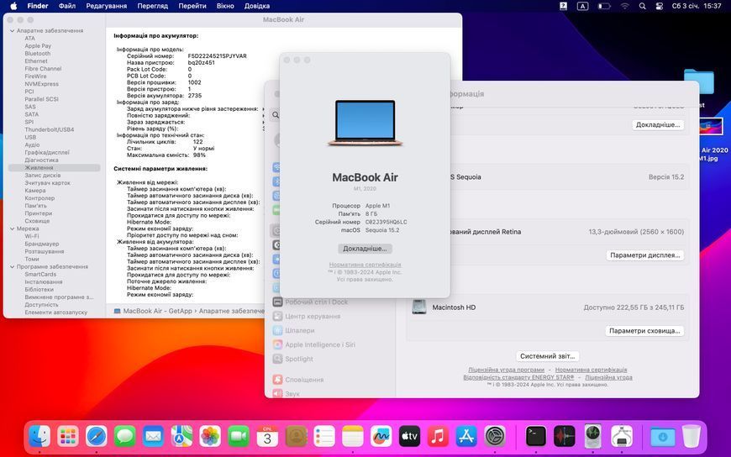Open the Apple menu

pos(13,6)
